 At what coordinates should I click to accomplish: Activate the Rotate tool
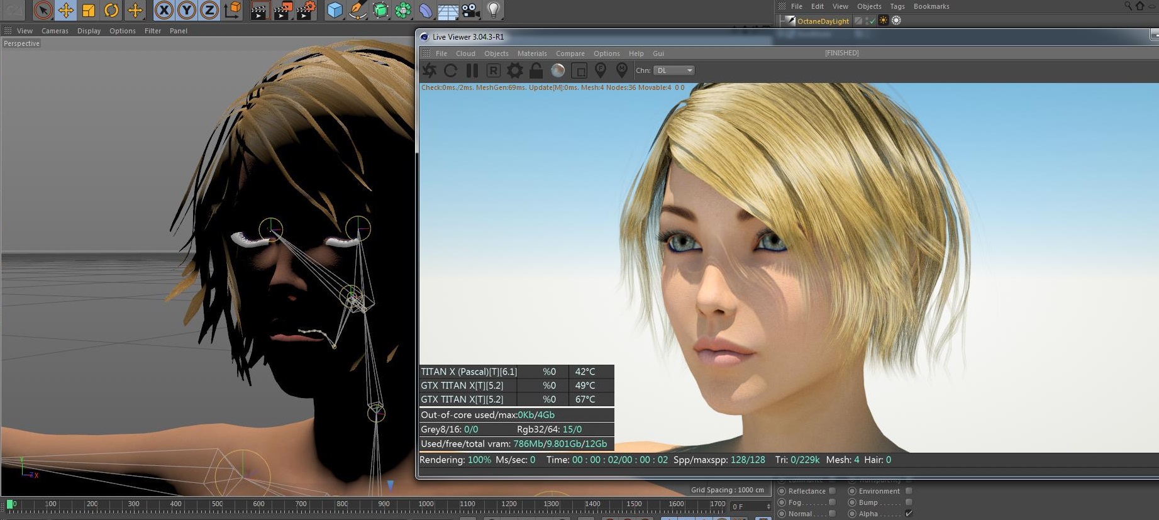click(x=111, y=10)
